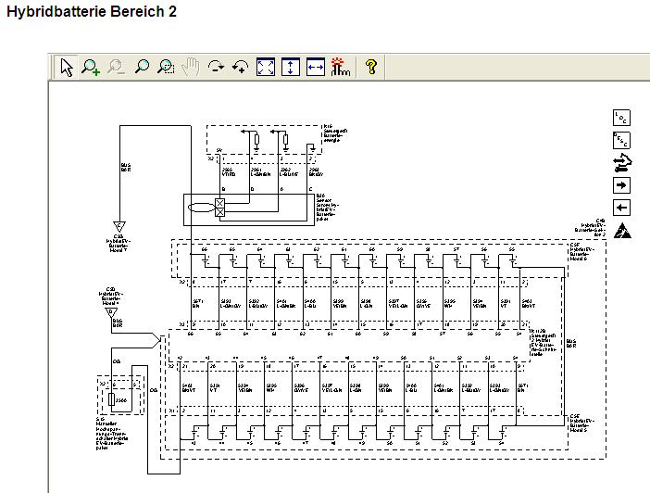Open help with the question mark
The width and height of the screenshot is (650, 493).
click(x=370, y=67)
